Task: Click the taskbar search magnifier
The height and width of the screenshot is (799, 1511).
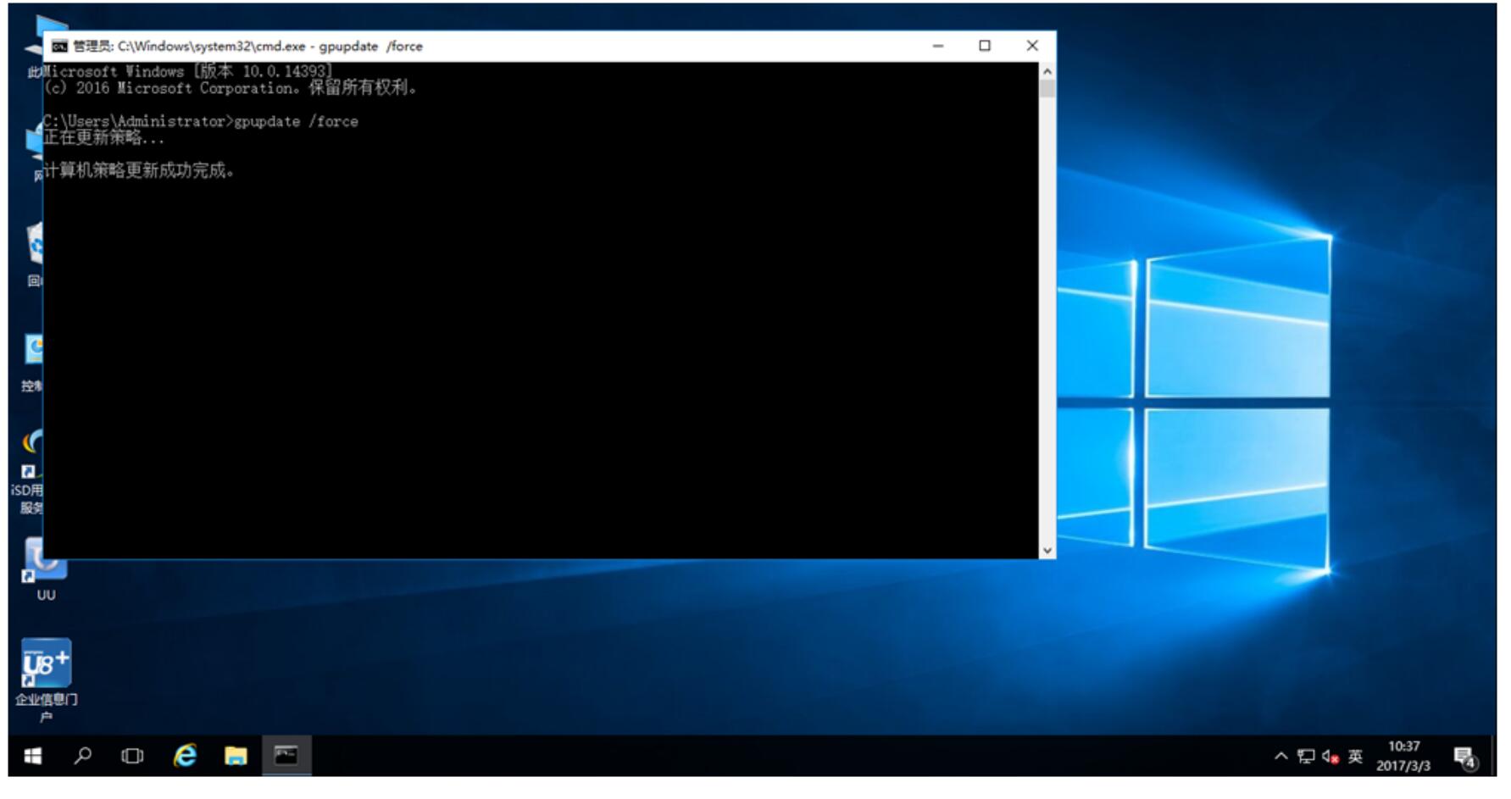Action: (83, 756)
